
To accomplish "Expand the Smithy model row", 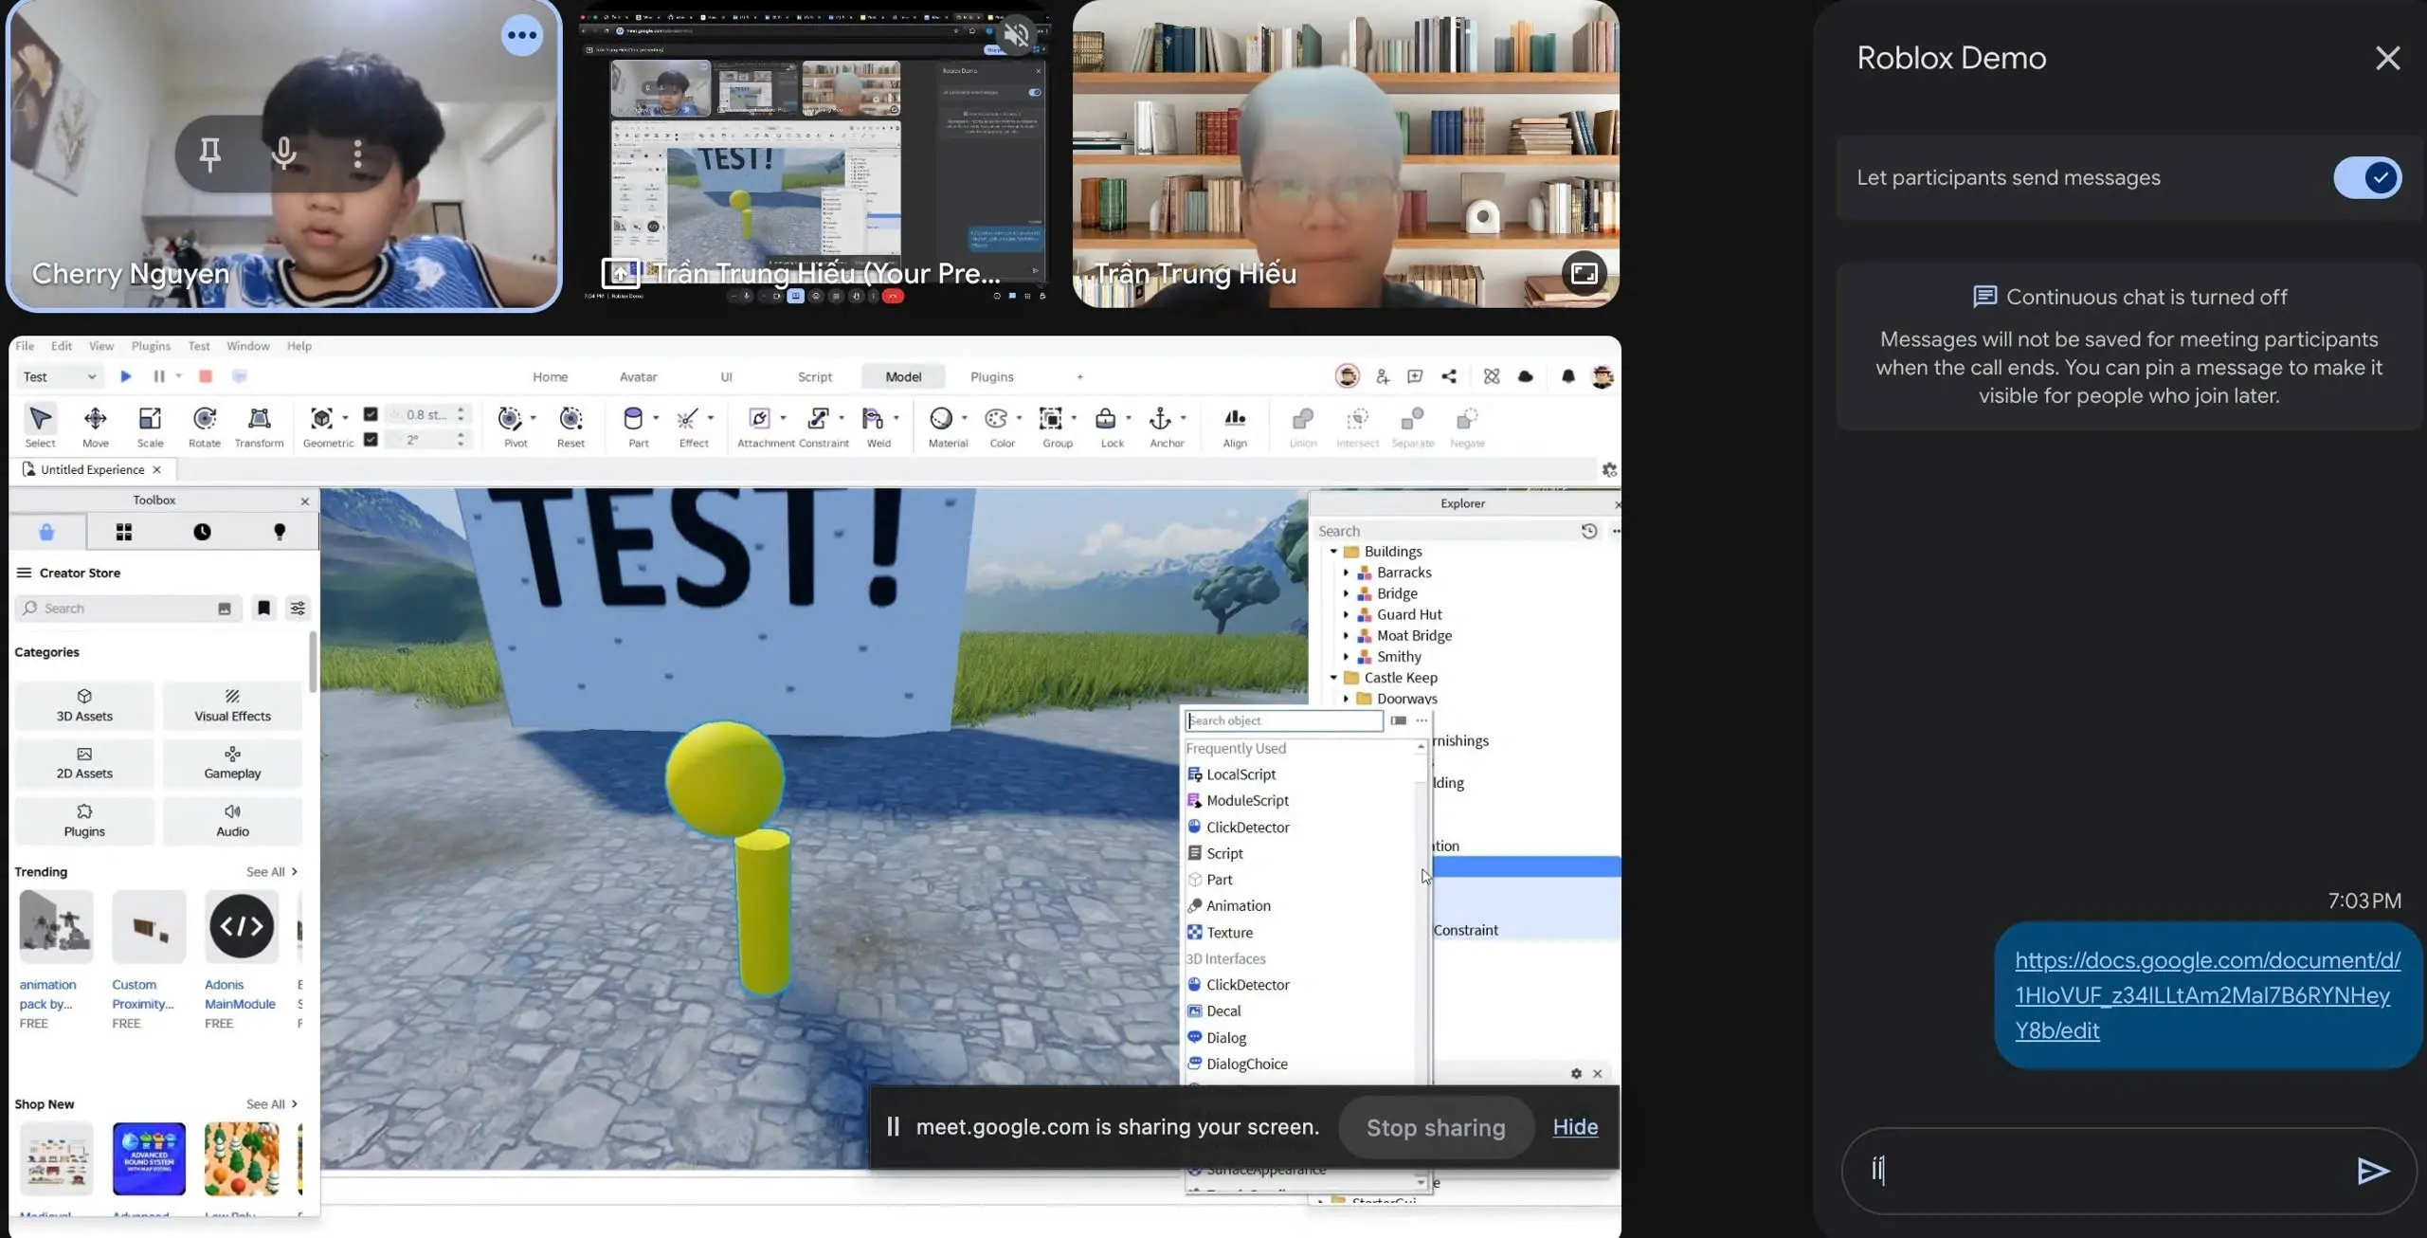I will 1346,656.
